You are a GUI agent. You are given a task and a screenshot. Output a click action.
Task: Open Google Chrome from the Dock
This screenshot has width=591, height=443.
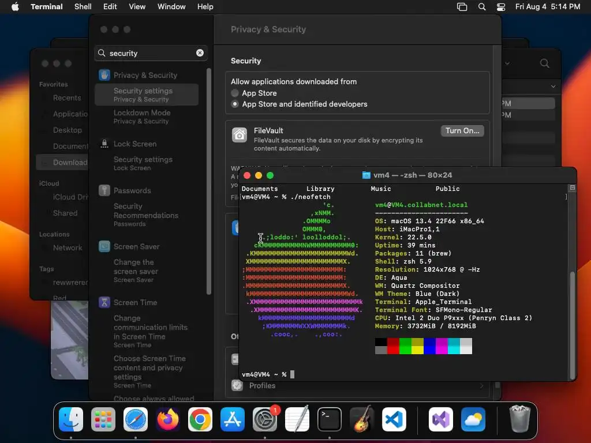coord(200,419)
